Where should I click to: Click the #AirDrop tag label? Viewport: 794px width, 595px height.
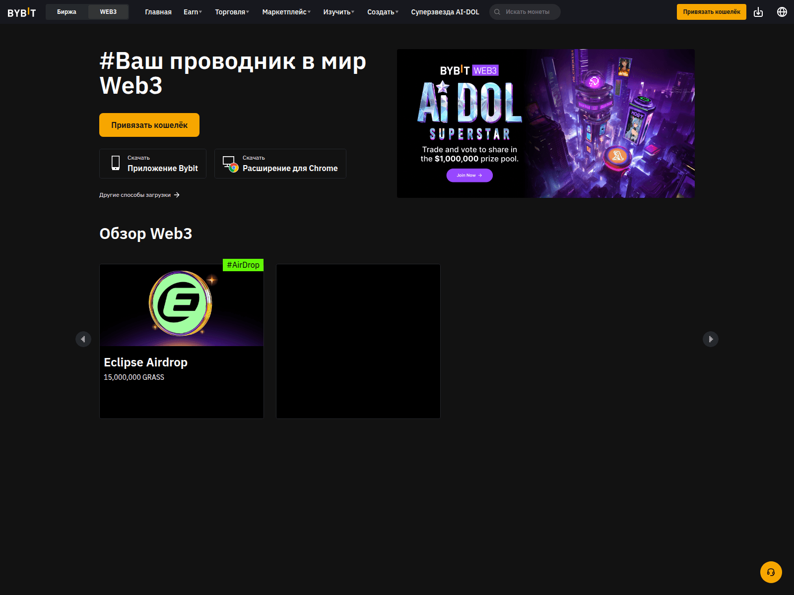pyautogui.click(x=243, y=265)
